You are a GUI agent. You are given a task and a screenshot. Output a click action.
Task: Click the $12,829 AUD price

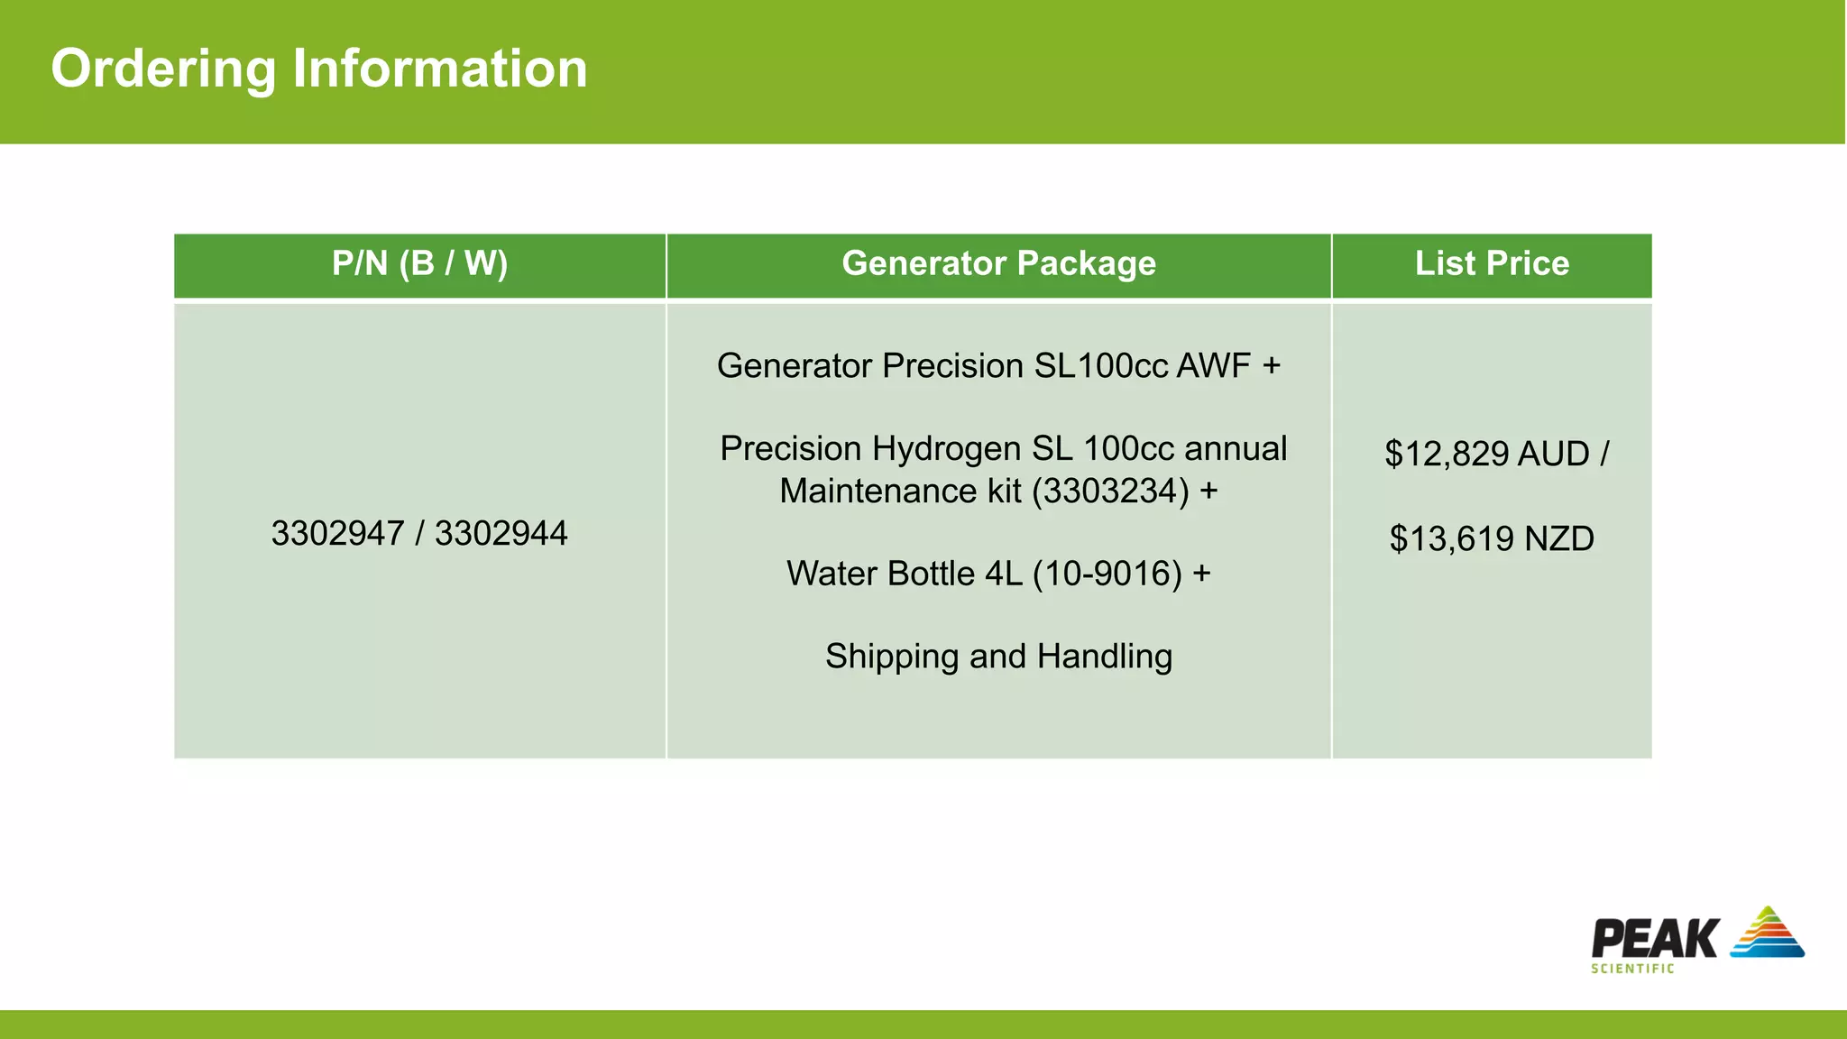1486,454
